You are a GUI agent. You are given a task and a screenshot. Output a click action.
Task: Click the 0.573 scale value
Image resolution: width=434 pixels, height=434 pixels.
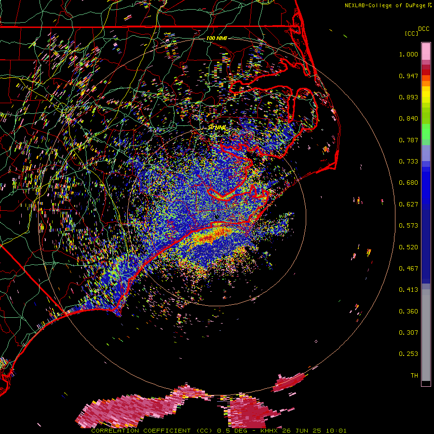[x=408, y=226]
